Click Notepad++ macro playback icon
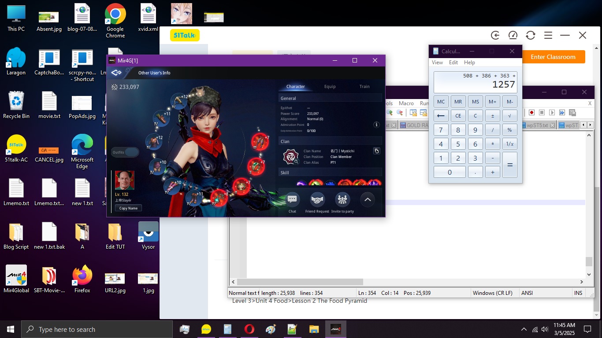The image size is (602, 338). [x=552, y=113]
